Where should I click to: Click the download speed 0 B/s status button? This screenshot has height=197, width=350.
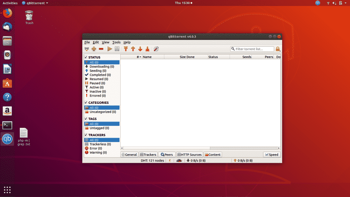click(x=196, y=161)
